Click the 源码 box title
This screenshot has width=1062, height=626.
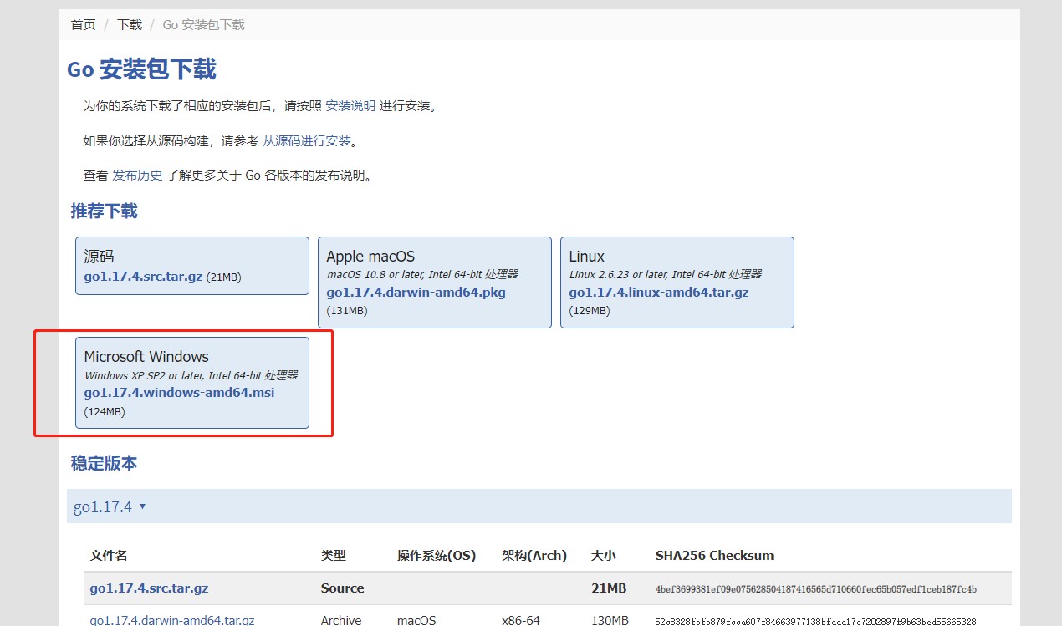(x=99, y=257)
